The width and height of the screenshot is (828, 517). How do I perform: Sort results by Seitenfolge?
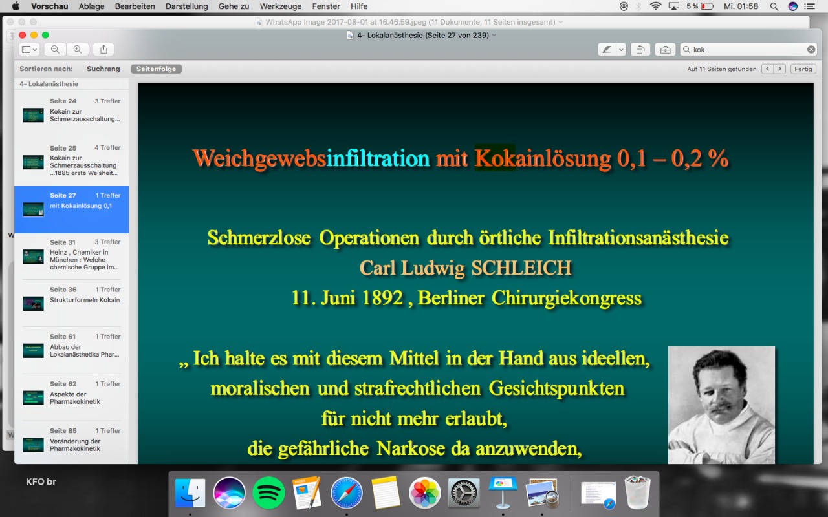coord(156,69)
